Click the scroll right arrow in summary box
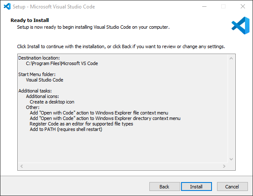 pos(224,166)
